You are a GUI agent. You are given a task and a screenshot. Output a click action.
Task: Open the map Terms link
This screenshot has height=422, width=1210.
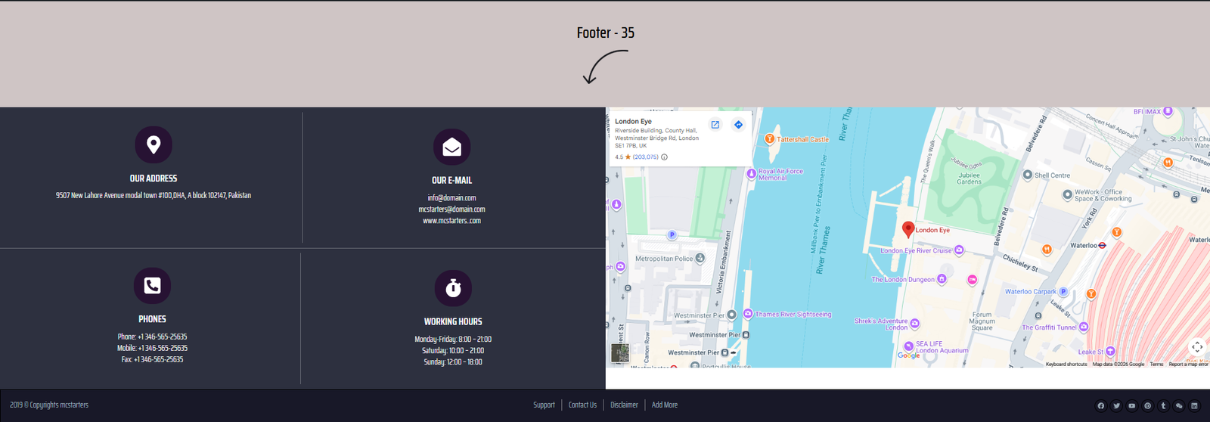[x=1156, y=365]
